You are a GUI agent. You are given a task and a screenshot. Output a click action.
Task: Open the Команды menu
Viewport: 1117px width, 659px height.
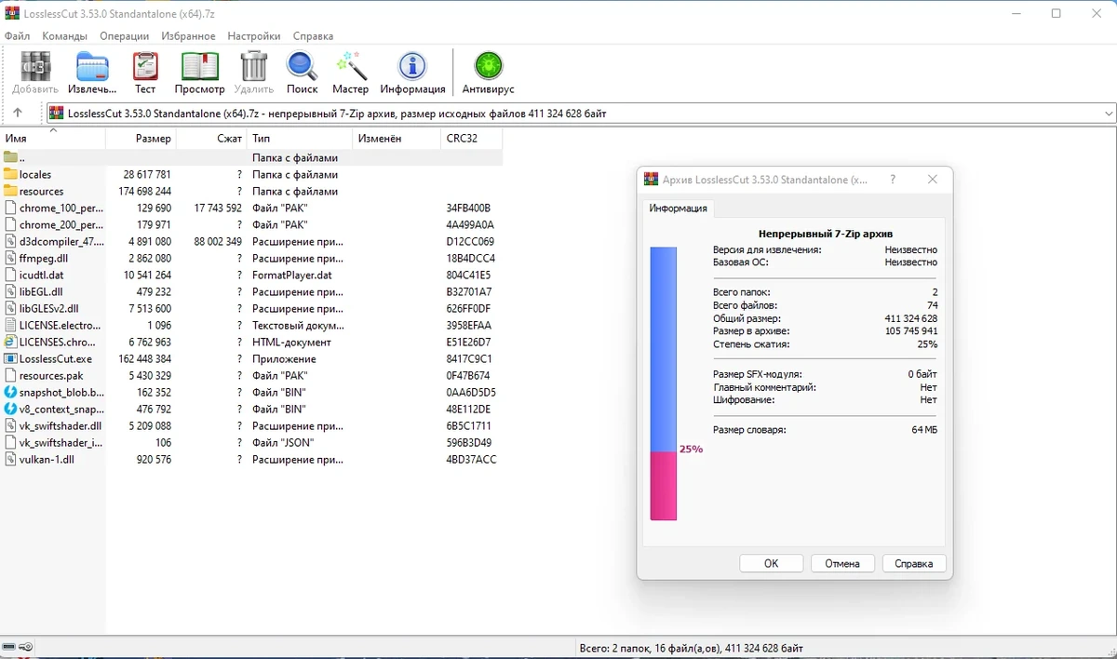64,36
